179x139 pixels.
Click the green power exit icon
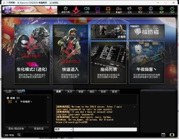tap(172, 10)
